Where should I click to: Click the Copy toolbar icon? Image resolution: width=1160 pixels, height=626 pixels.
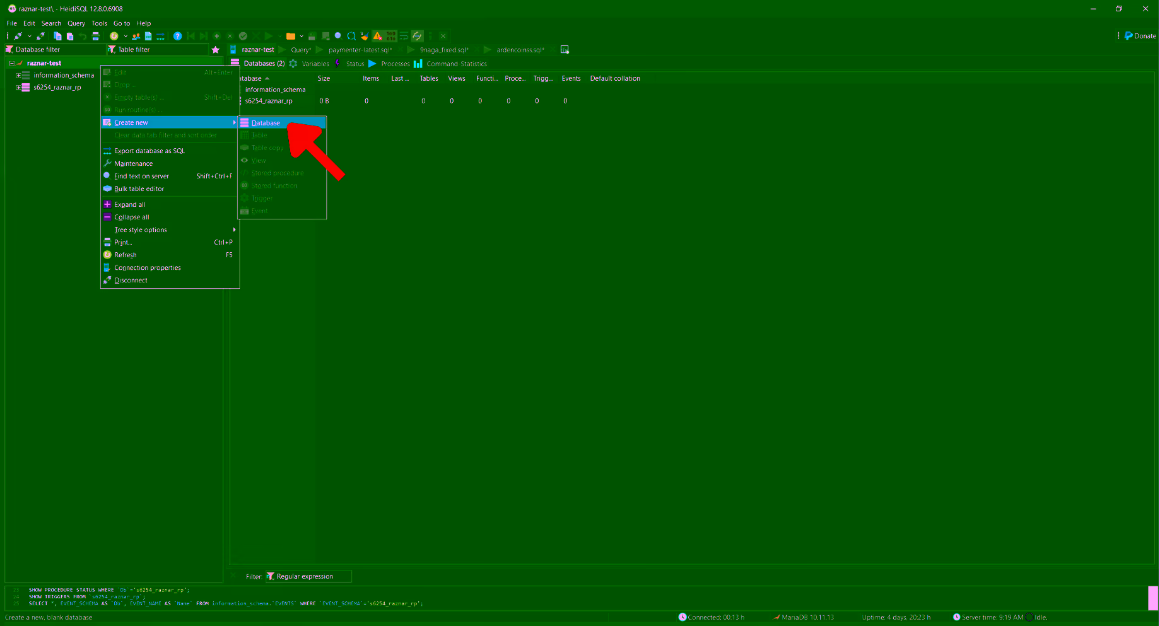(x=57, y=36)
